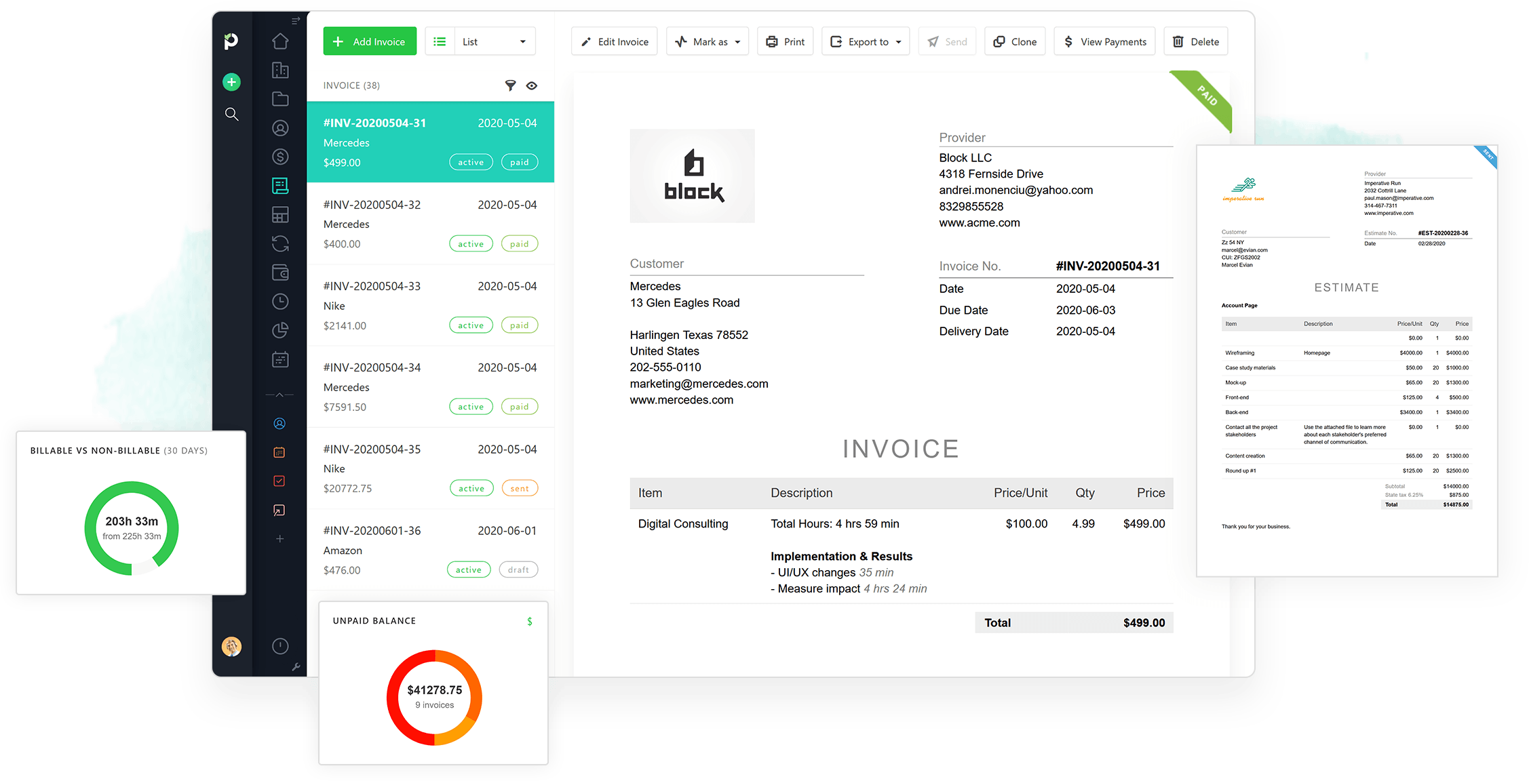Click the View Payments button
Image resolution: width=1529 pixels, height=781 pixels.
[x=1104, y=42]
